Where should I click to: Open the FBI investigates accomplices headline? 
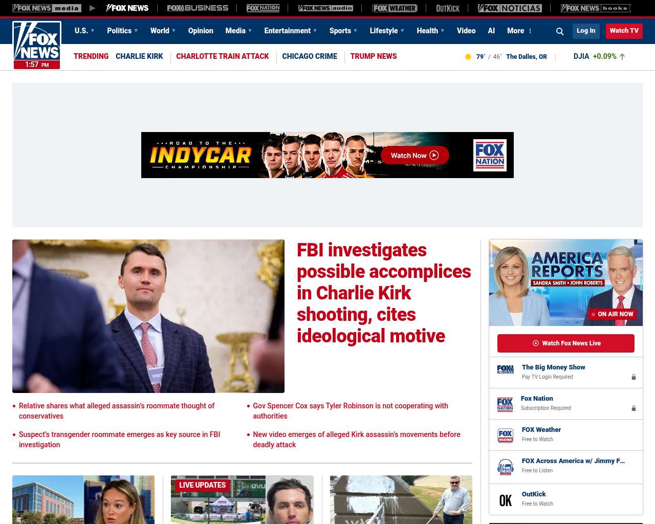tap(384, 293)
